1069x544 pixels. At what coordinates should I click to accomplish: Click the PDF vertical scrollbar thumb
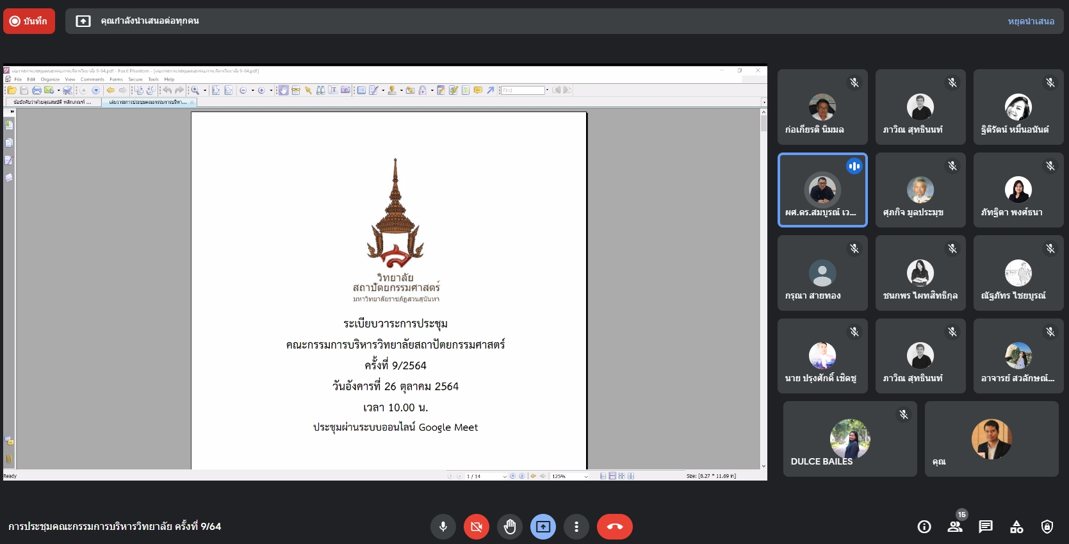click(763, 122)
